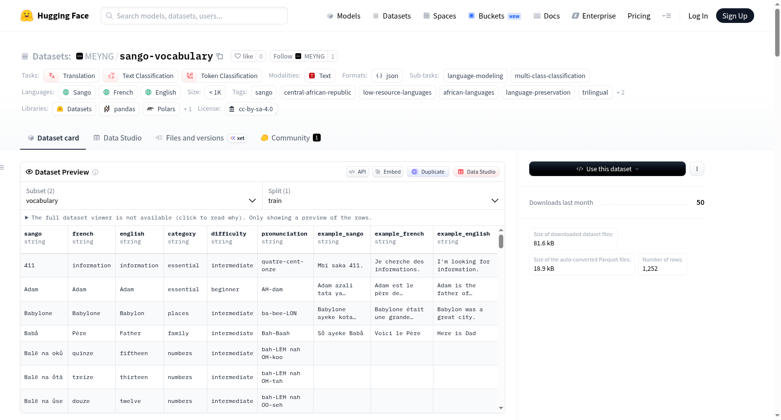Expand the Use this dataset dropdown
The width and height of the screenshot is (781, 420).
[x=607, y=169]
